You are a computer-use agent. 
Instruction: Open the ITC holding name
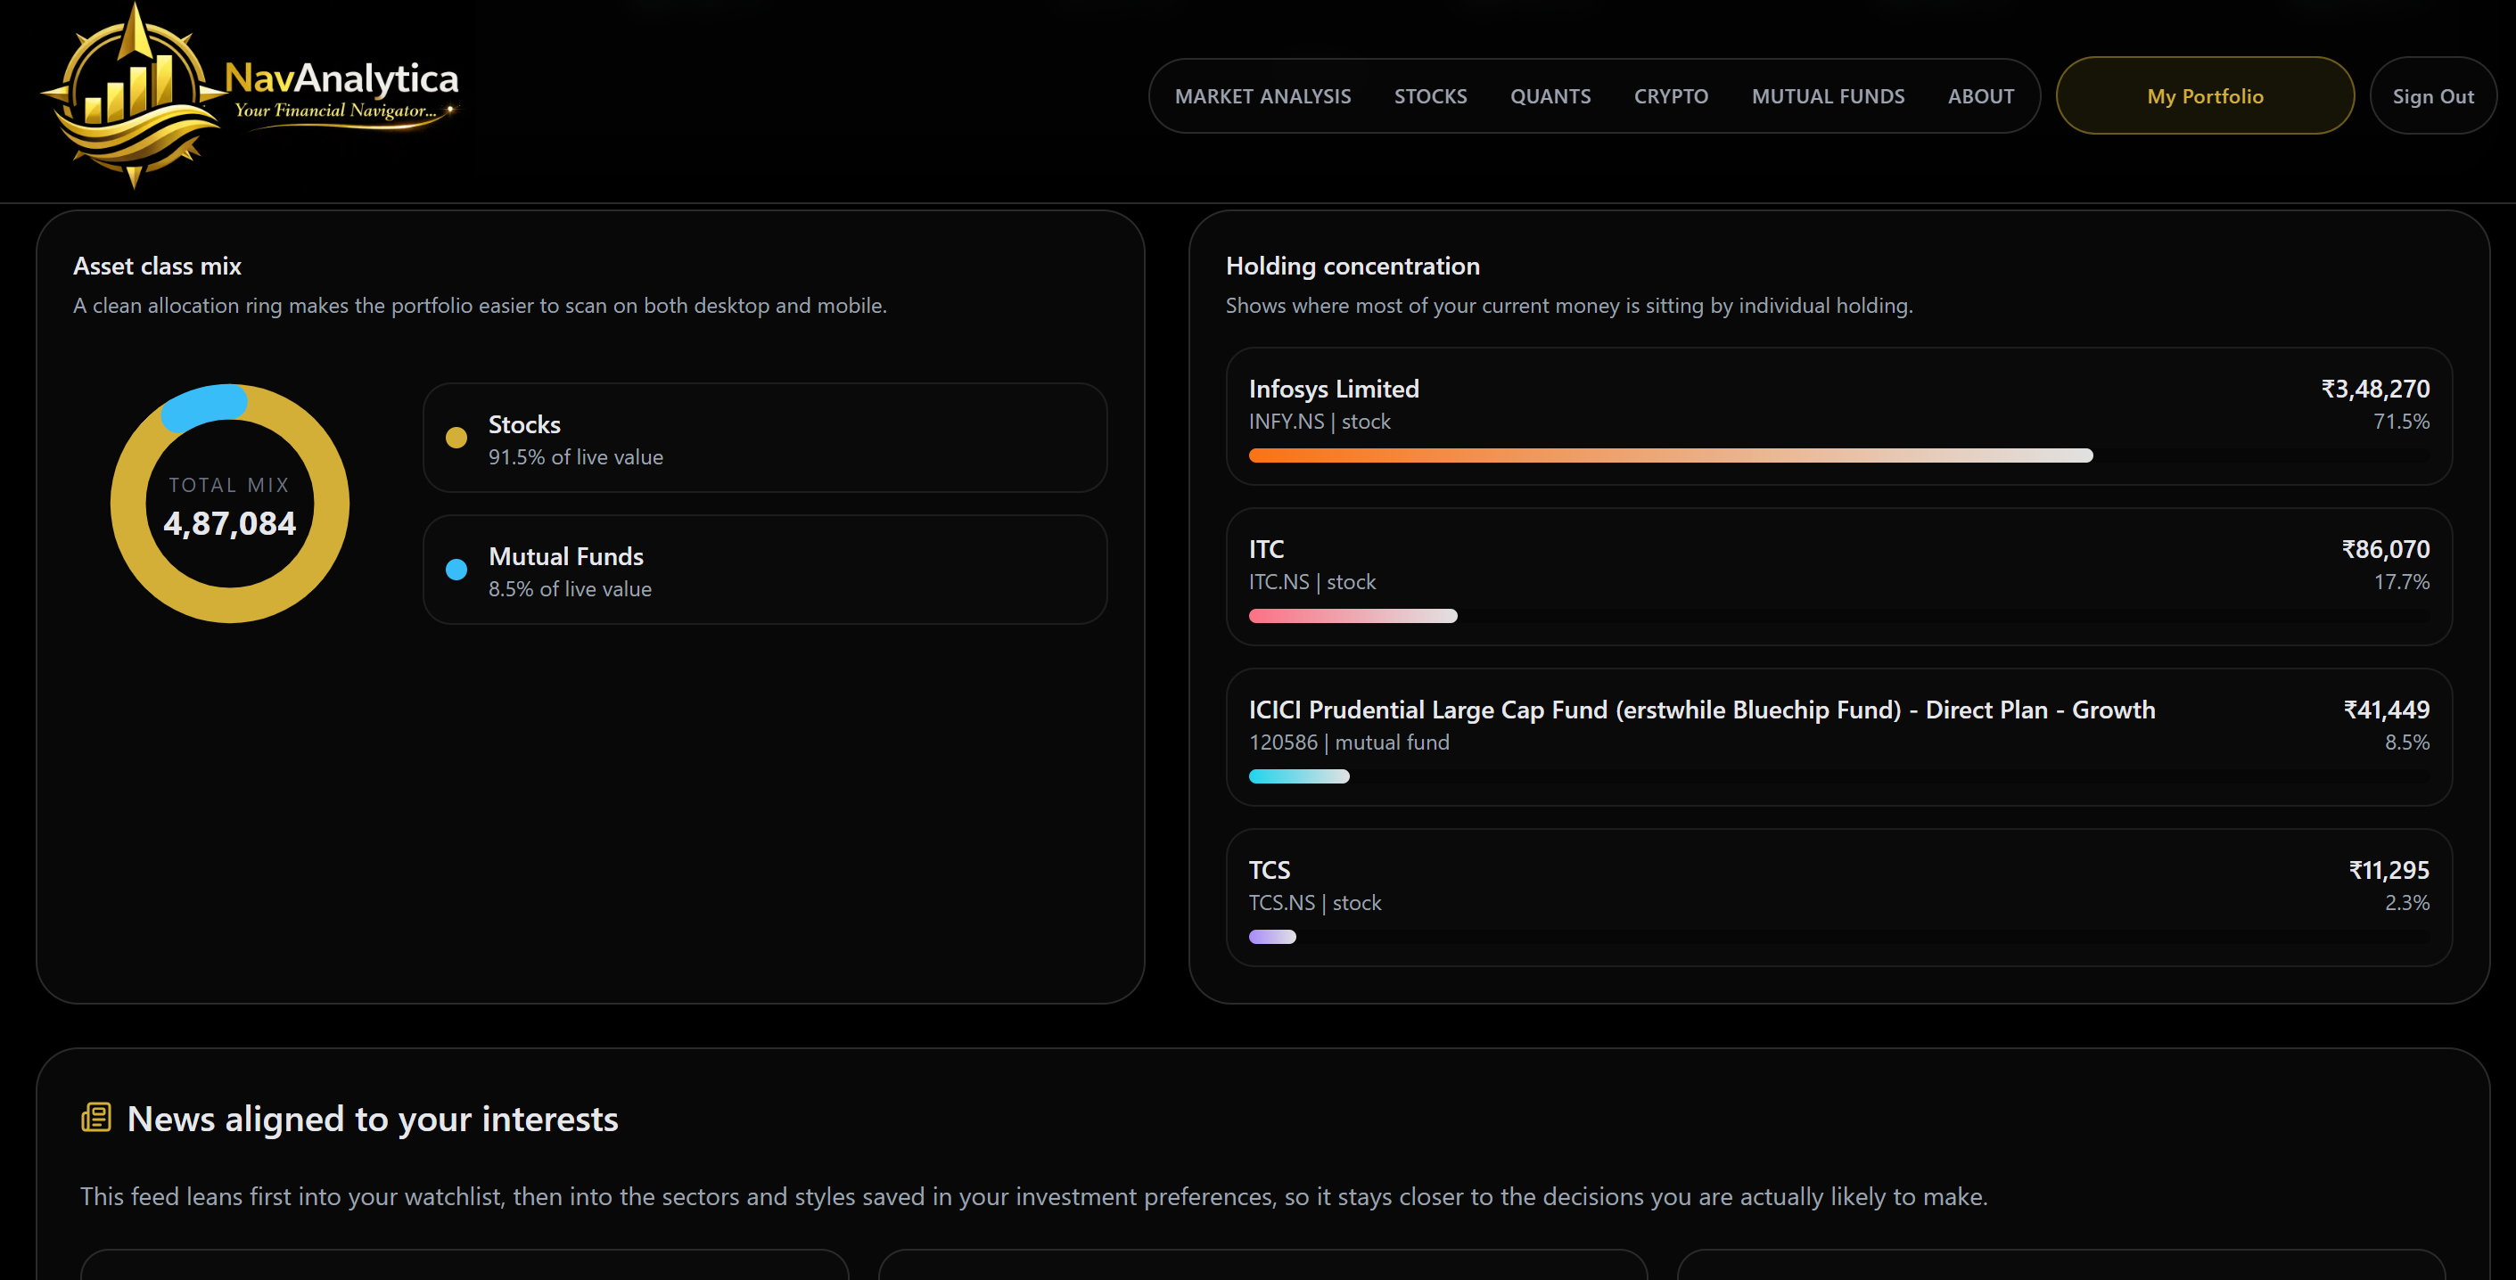1266,549
